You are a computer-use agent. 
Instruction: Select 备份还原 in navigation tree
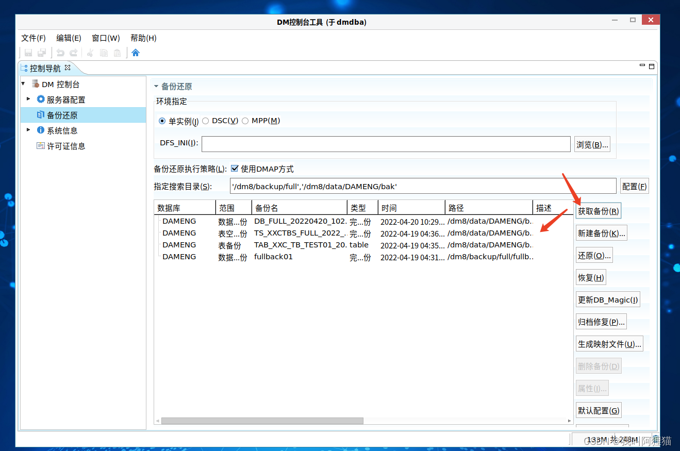pyautogui.click(x=84, y=115)
